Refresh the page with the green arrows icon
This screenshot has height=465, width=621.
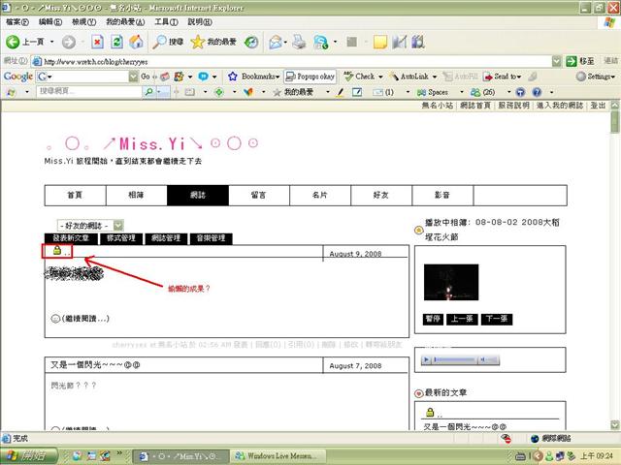tap(116, 42)
